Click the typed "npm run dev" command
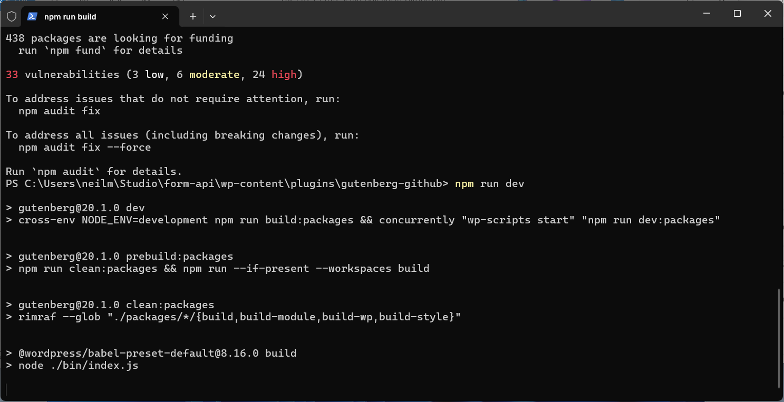The image size is (784, 402). (x=489, y=184)
